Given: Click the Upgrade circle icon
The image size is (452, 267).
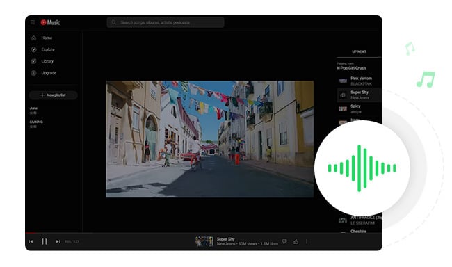Looking at the screenshot, I should coord(34,73).
